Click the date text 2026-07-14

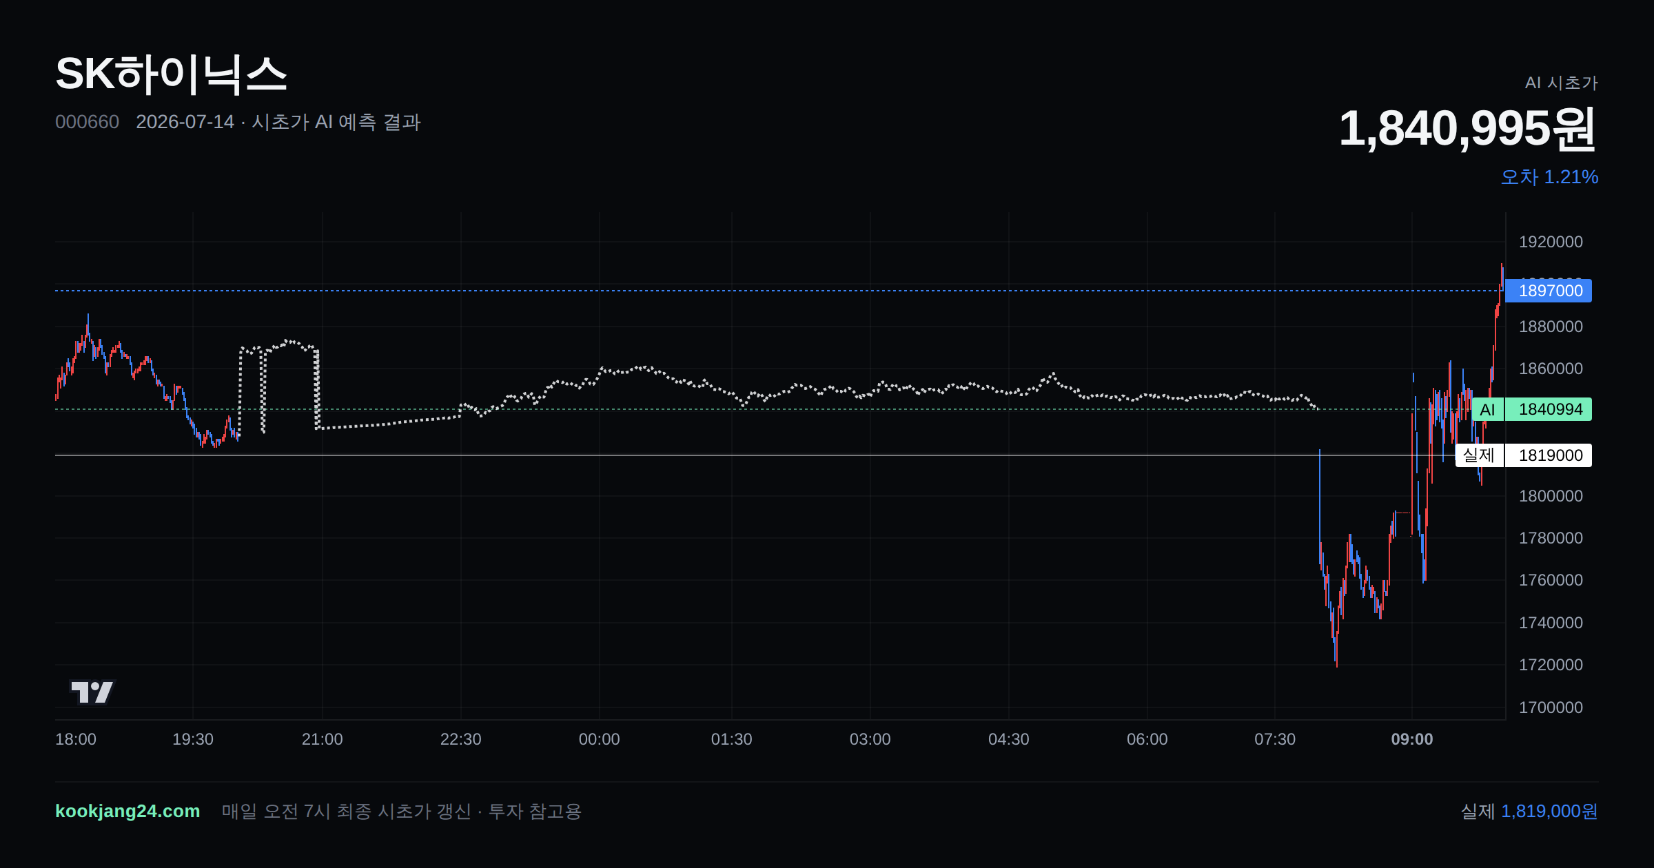pyautogui.click(x=185, y=122)
